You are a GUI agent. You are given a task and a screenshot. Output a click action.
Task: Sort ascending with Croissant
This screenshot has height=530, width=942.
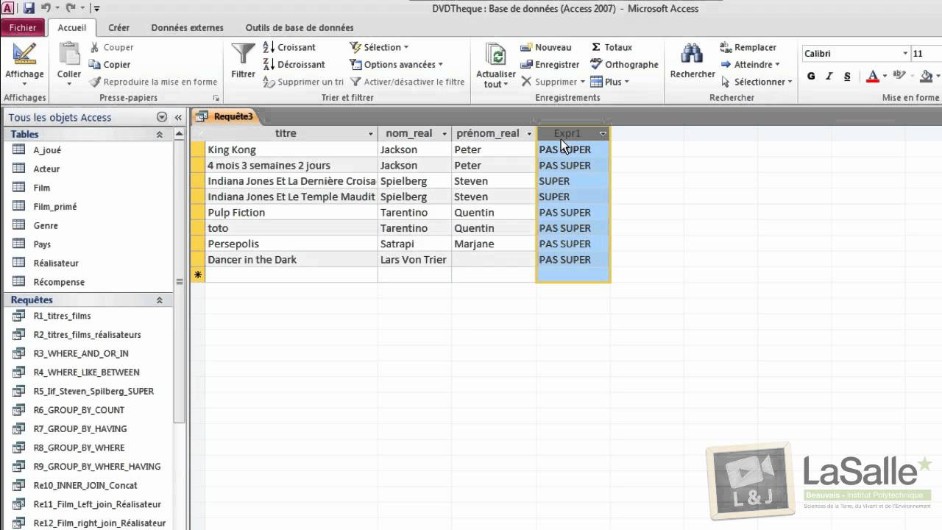click(289, 47)
